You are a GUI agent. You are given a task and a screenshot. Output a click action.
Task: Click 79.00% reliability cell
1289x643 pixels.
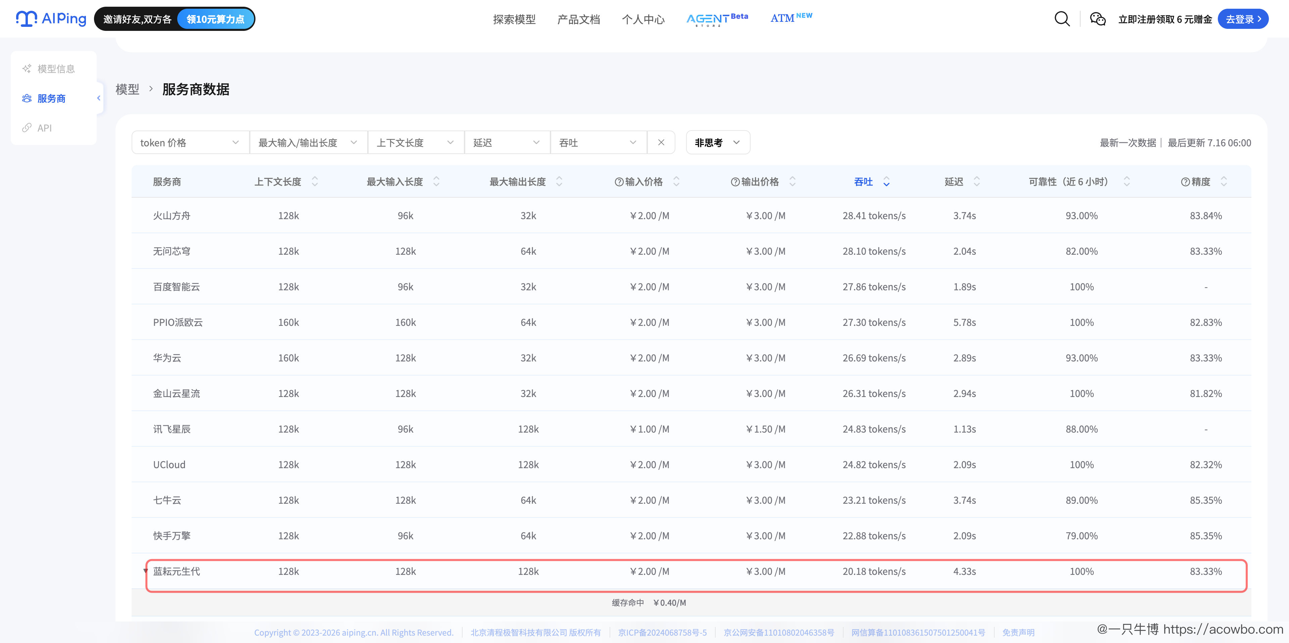[1081, 535]
